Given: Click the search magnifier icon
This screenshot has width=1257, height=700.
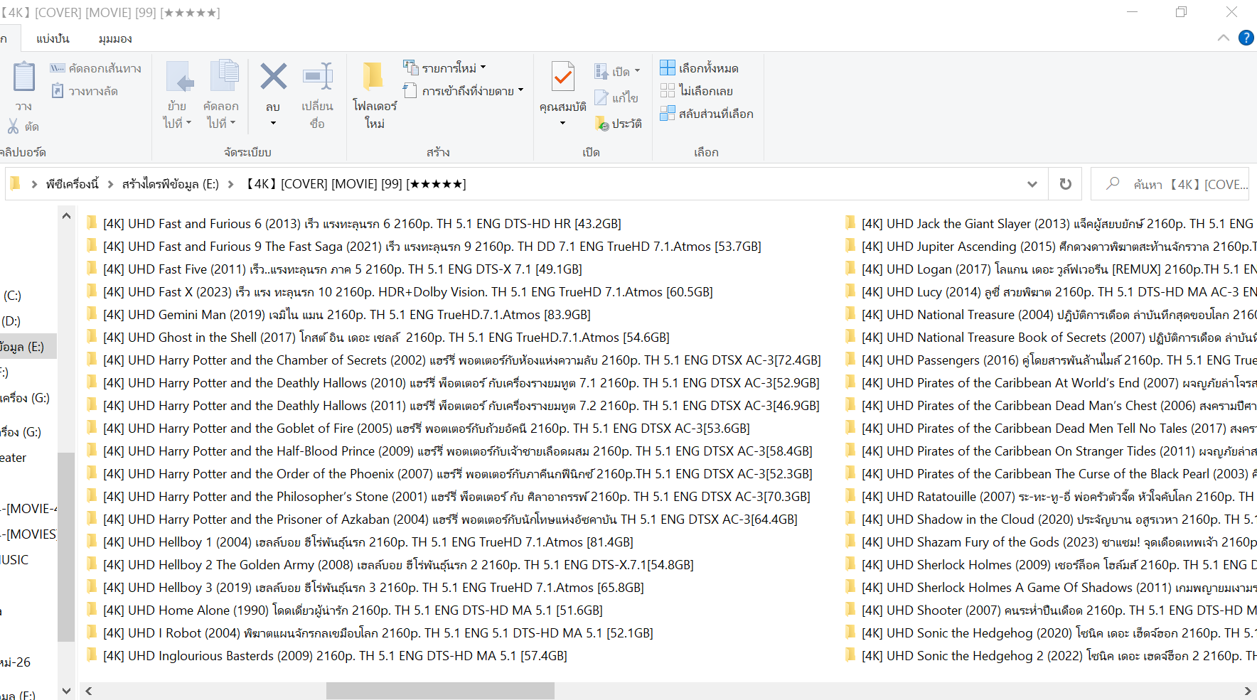Looking at the screenshot, I should click(x=1113, y=184).
